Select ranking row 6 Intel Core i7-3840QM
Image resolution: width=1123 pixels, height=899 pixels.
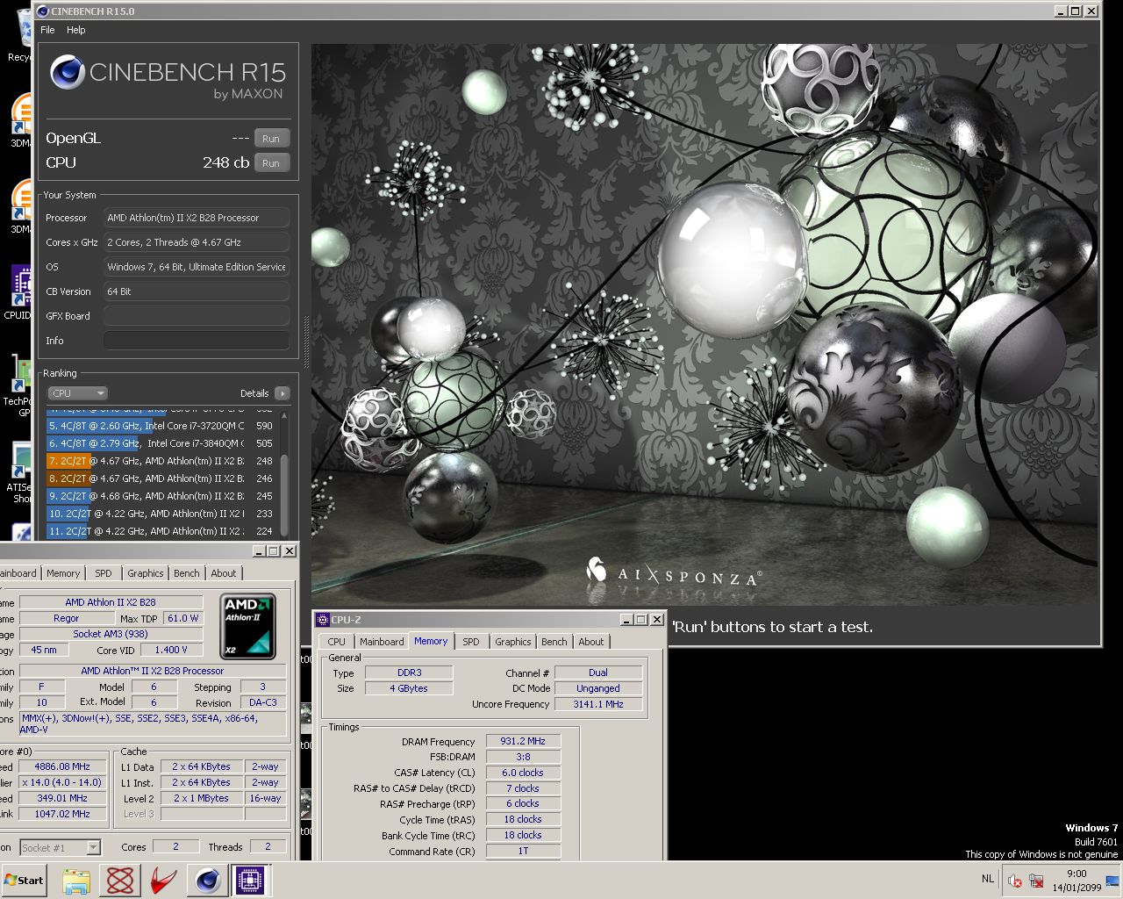coord(161,443)
